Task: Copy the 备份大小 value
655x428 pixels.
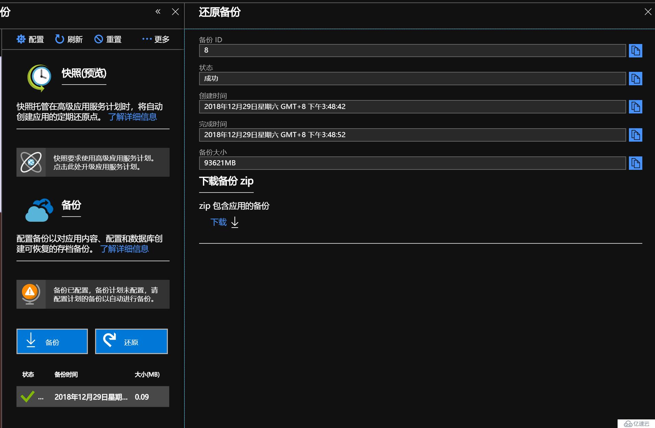Action: tap(635, 163)
